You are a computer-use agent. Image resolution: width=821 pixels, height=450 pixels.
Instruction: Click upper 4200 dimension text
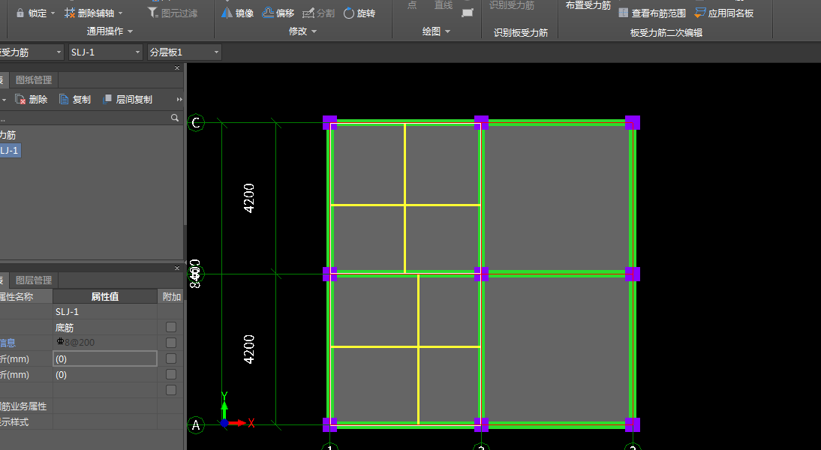(x=249, y=198)
